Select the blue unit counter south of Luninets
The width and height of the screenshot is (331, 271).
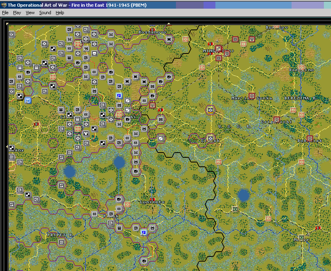[144, 232]
